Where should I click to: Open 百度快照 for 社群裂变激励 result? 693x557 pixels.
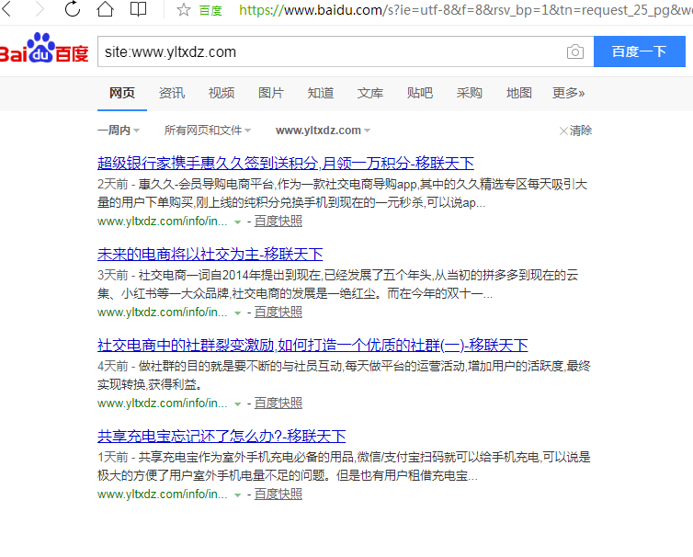pos(278,404)
